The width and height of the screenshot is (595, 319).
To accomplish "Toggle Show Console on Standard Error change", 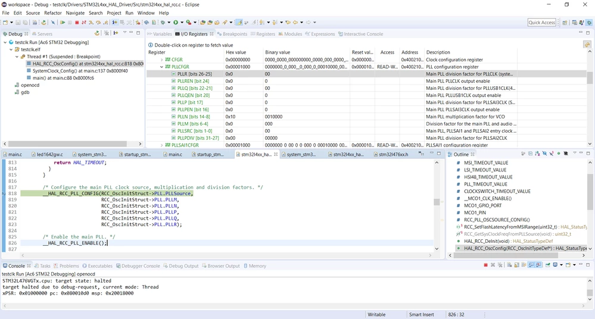I will pyautogui.click(x=538, y=265).
